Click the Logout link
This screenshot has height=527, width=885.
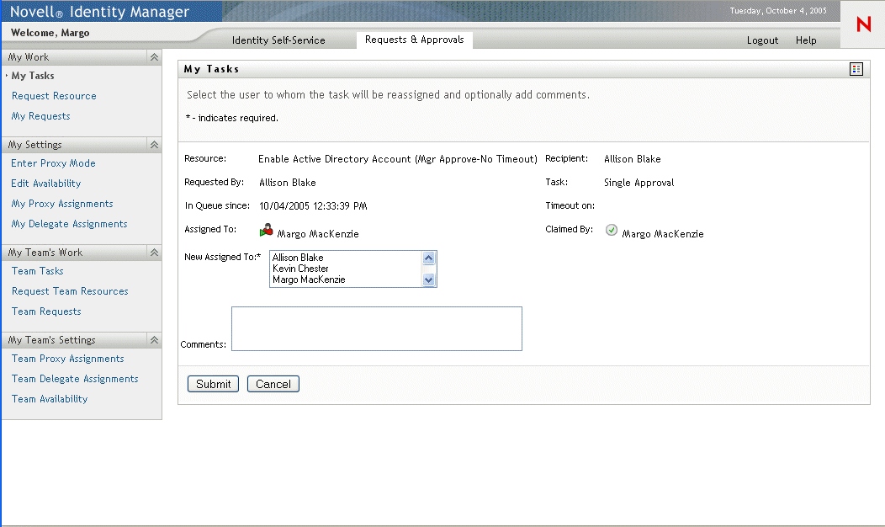pos(762,40)
